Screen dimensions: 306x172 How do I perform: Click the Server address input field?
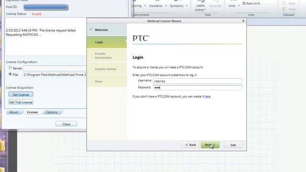pos(55,68)
